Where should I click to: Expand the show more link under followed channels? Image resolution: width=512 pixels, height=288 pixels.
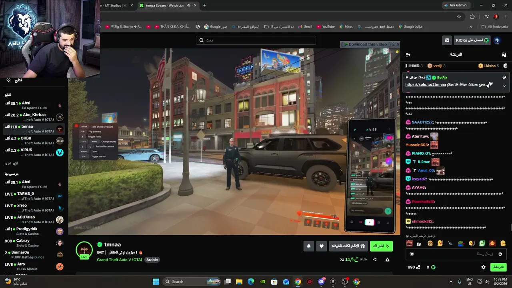pos(11,164)
